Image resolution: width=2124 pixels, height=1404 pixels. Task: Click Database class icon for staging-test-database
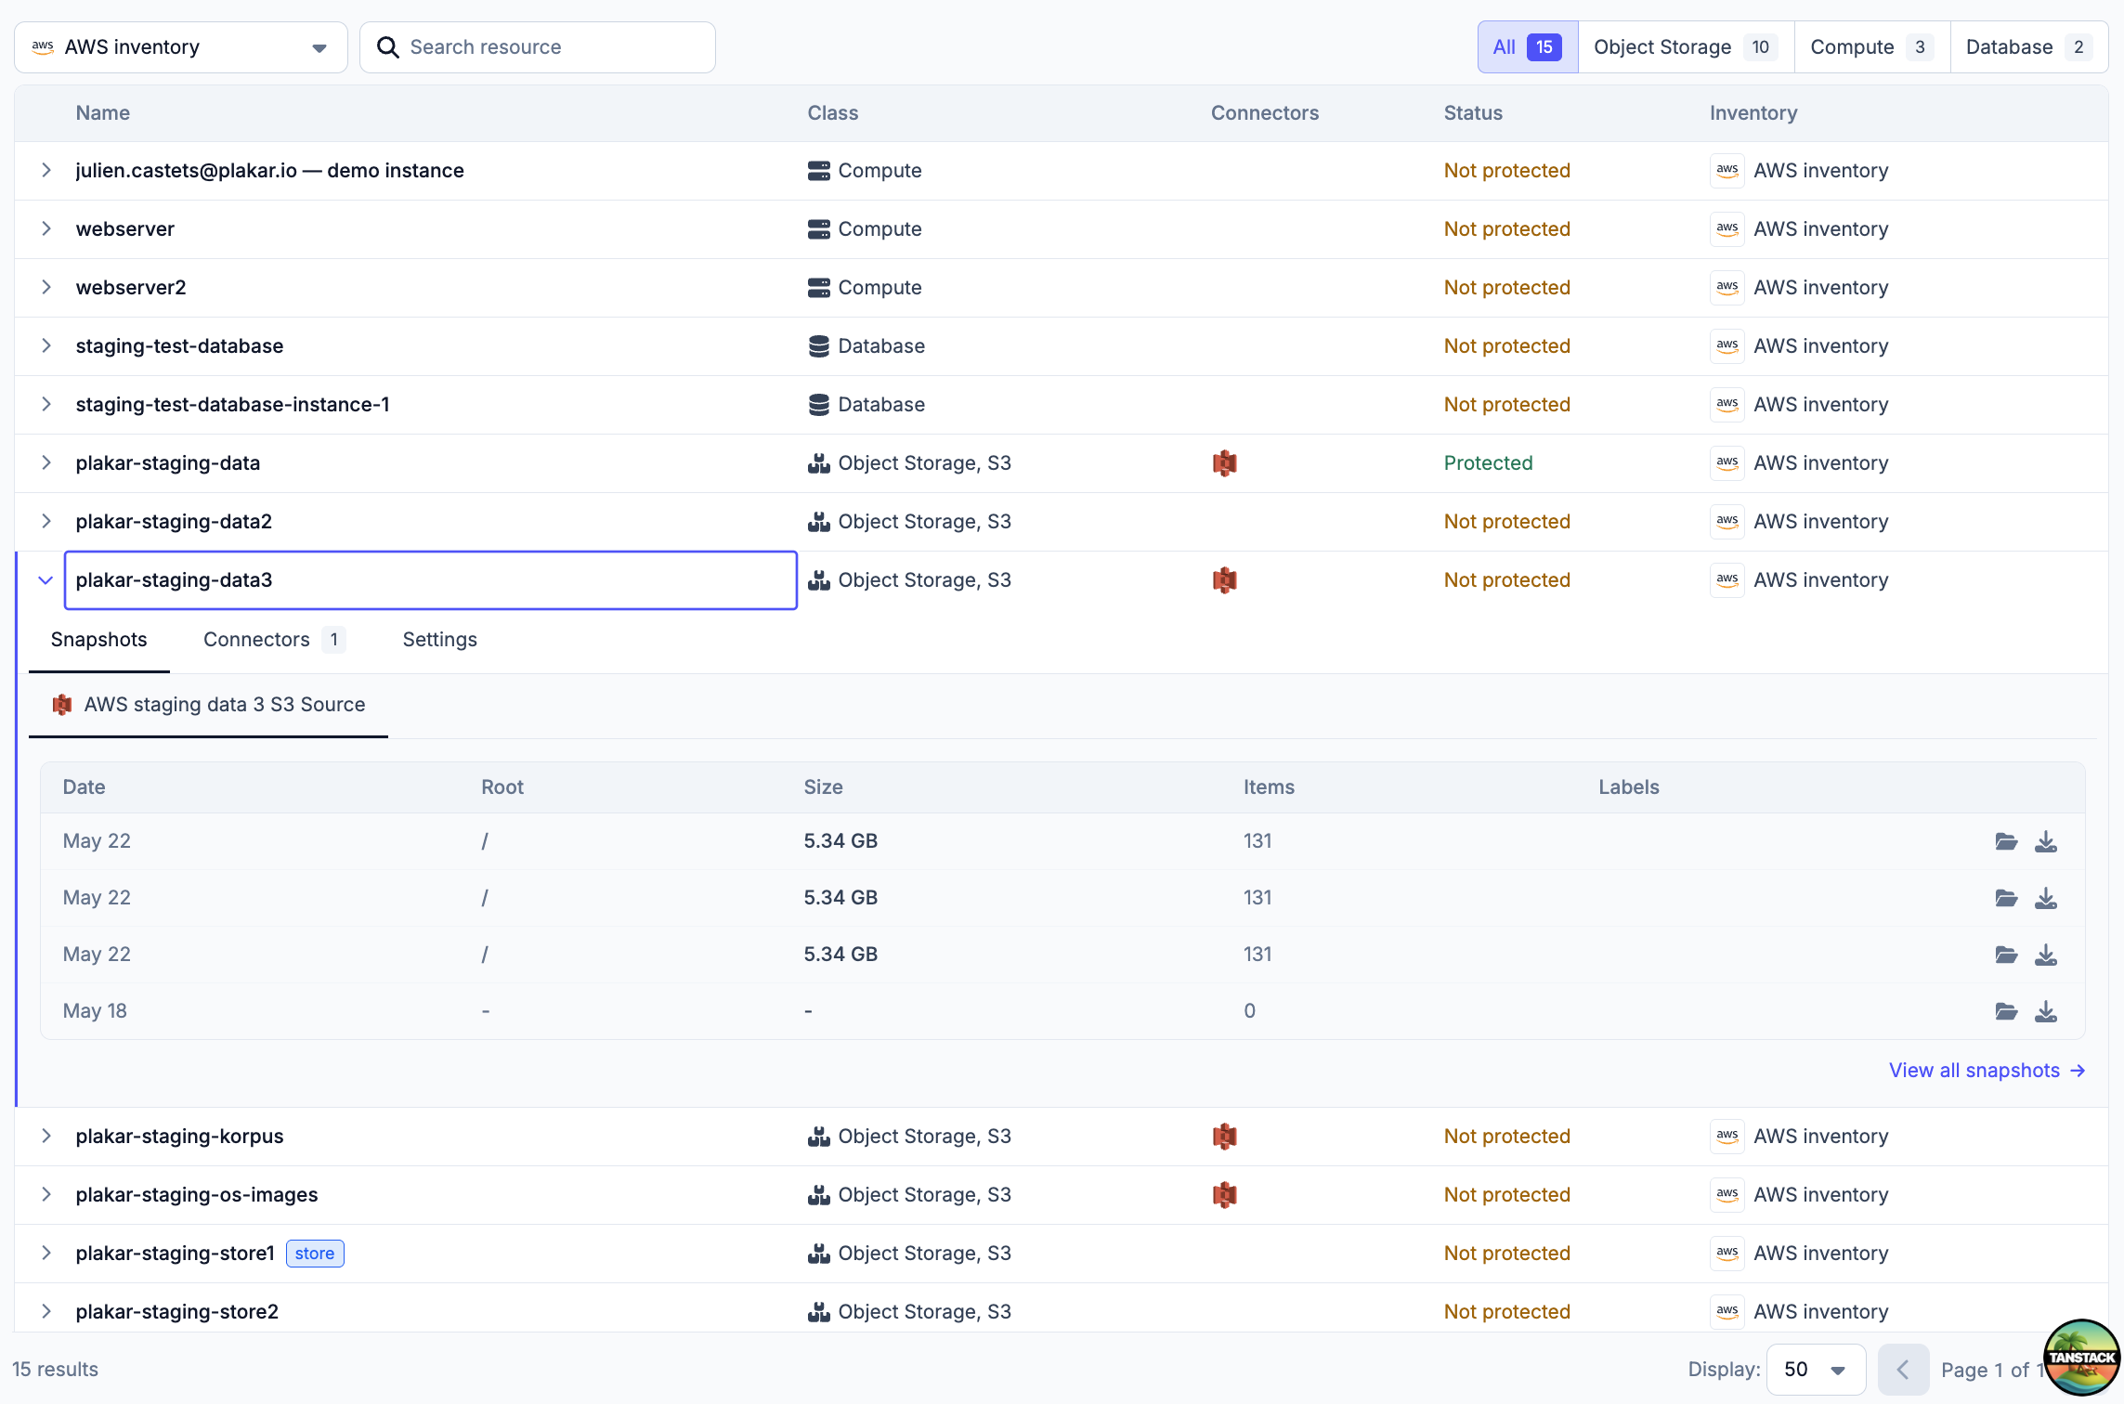pyautogui.click(x=819, y=346)
